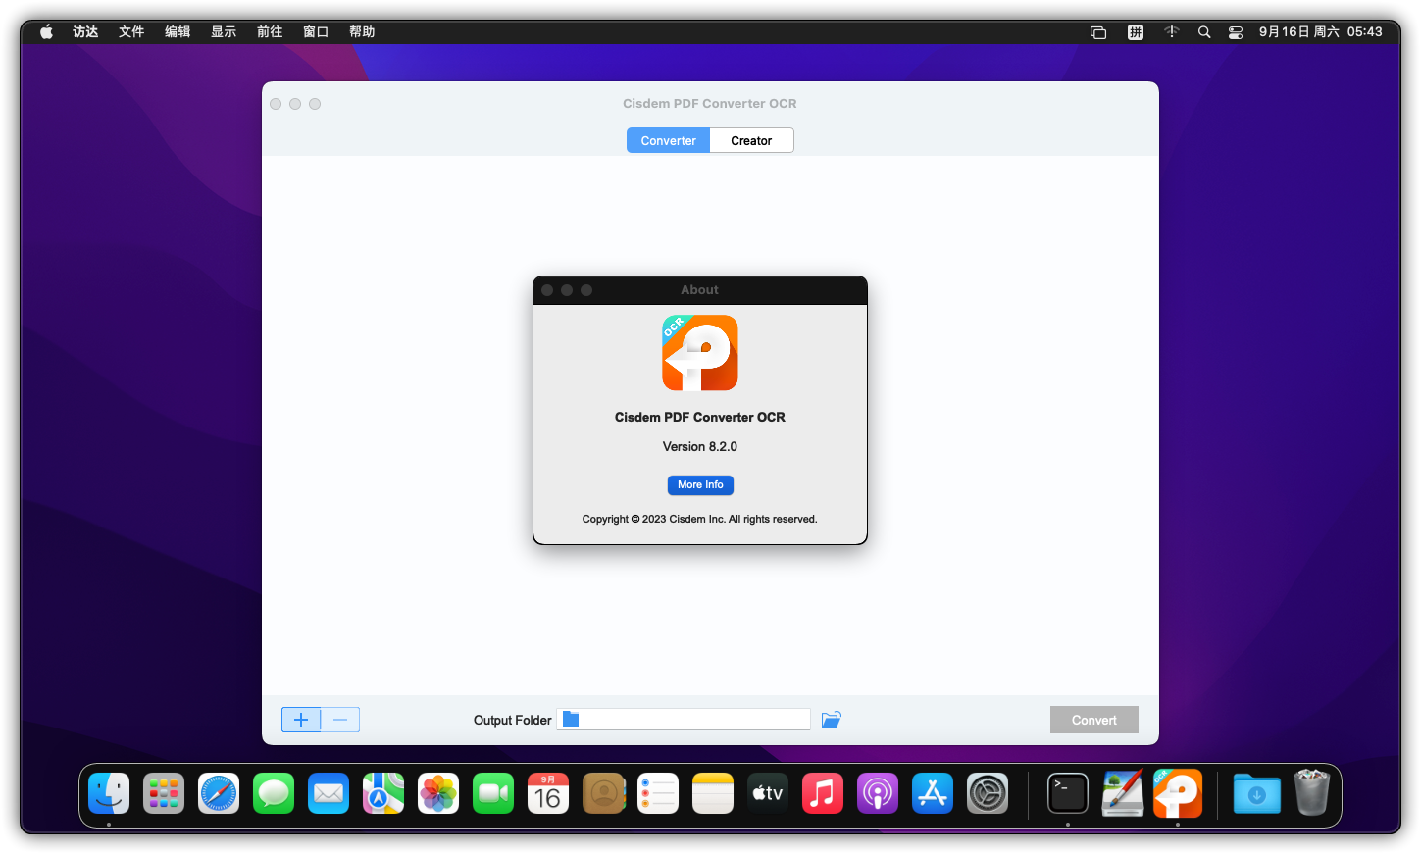This screenshot has height=854, width=1421.
Task: Open Mail from the Dock
Action: click(x=329, y=793)
